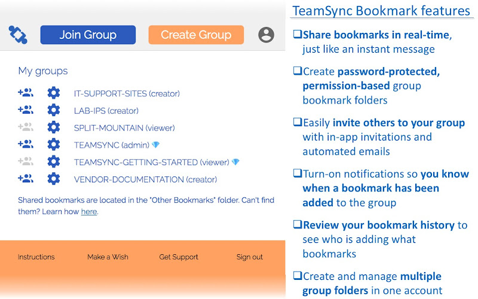Open settings gear for IT-SUPPORT-SITES

click(x=54, y=93)
